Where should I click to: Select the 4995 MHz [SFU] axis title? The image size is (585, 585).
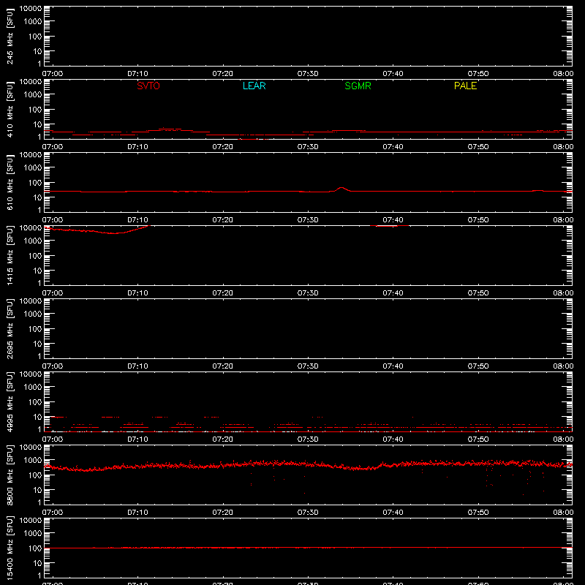click(10, 401)
